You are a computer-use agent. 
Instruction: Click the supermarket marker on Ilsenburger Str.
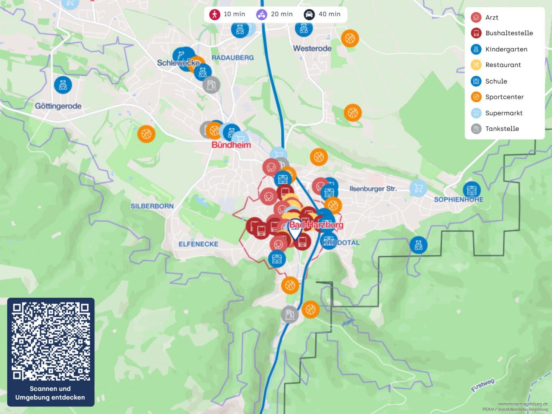coord(418,188)
